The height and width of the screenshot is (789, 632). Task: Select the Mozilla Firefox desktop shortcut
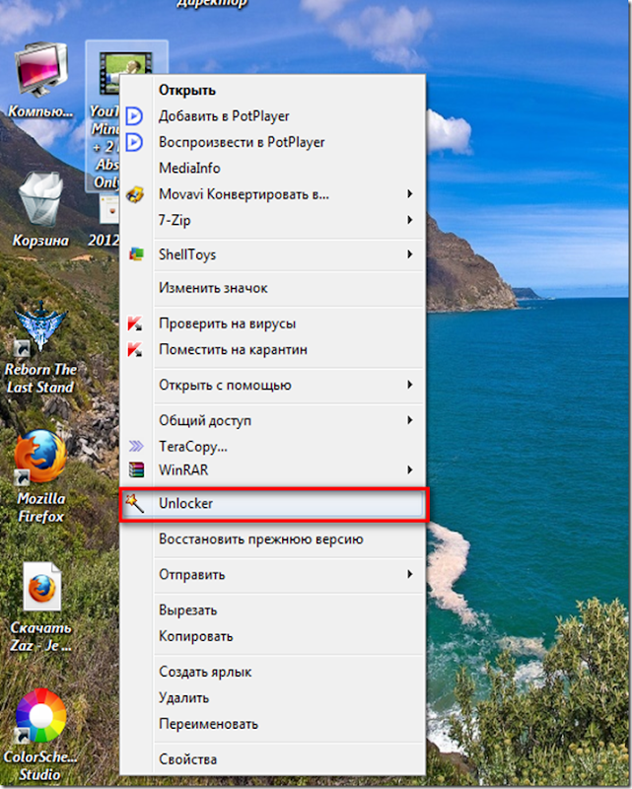pyautogui.click(x=40, y=457)
